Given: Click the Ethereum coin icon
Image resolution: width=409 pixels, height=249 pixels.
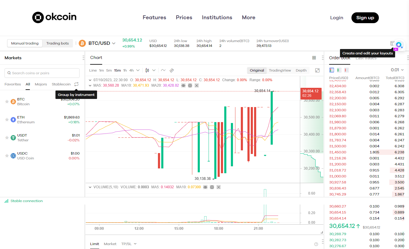Looking at the screenshot, I should click(x=13, y=120).
